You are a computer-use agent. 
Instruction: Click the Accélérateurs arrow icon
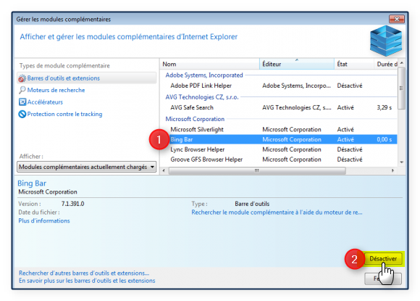22,102
